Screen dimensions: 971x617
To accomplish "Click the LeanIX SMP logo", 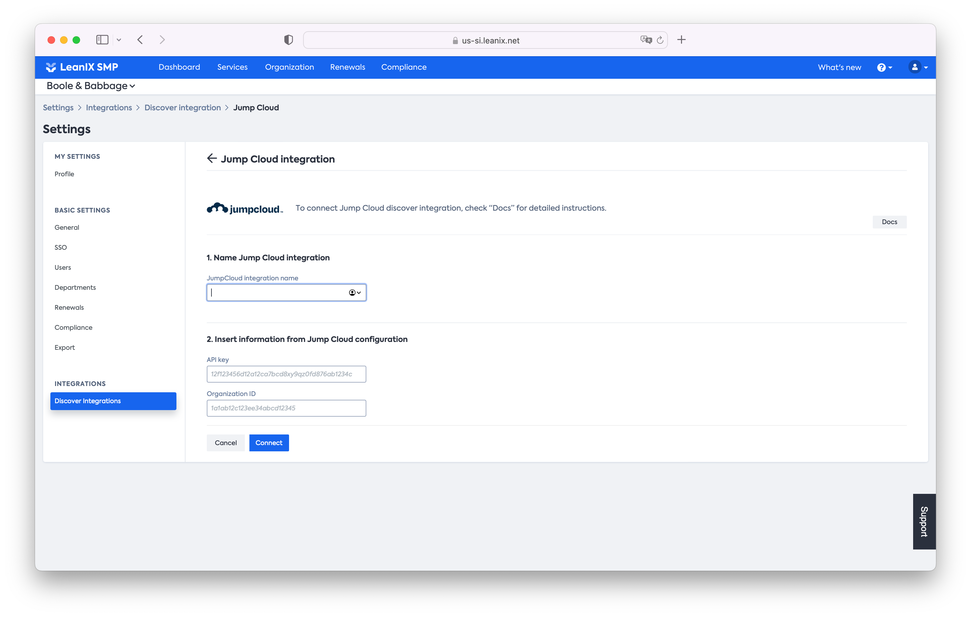I will [x=82, y=67].
